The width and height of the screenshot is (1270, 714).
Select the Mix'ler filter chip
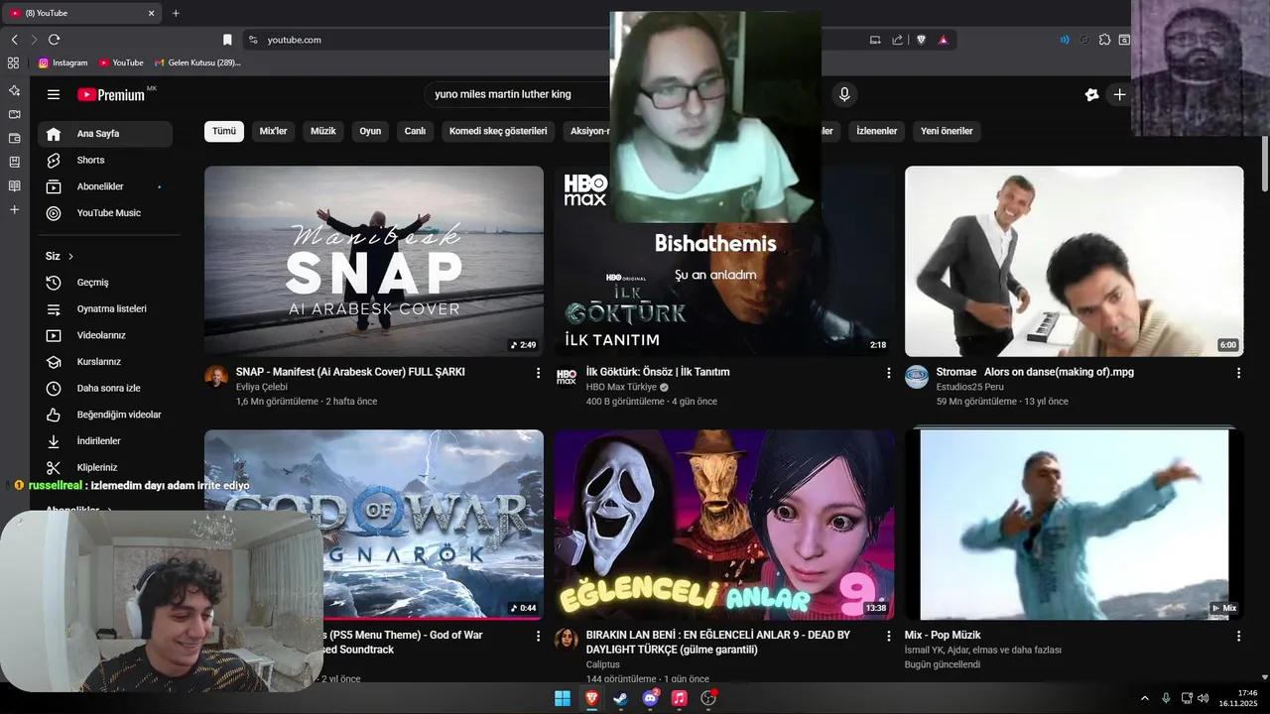[x=273, y=131]
